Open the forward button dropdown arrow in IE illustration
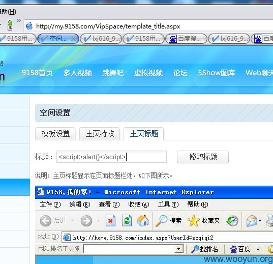This screenshot has width=273, height=264. 98,221
